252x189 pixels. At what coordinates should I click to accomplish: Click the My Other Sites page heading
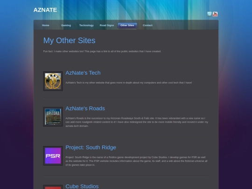(69, 41)
